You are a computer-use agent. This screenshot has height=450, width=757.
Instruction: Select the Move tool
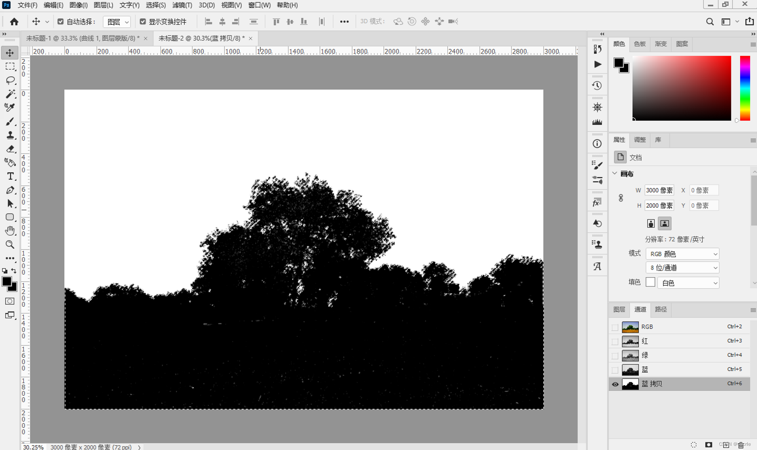[10, 53]
